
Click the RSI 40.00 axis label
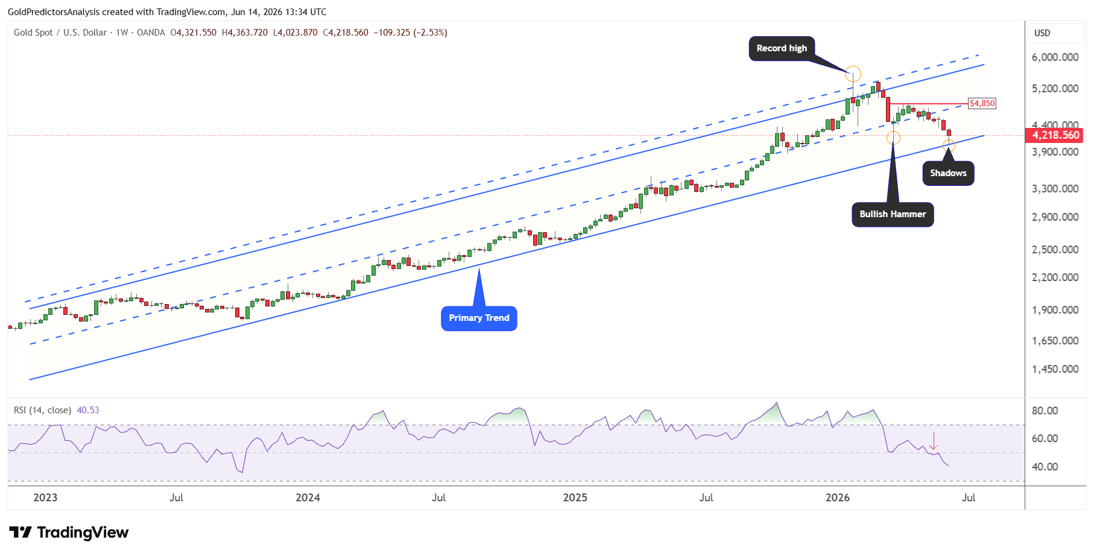1045,467
